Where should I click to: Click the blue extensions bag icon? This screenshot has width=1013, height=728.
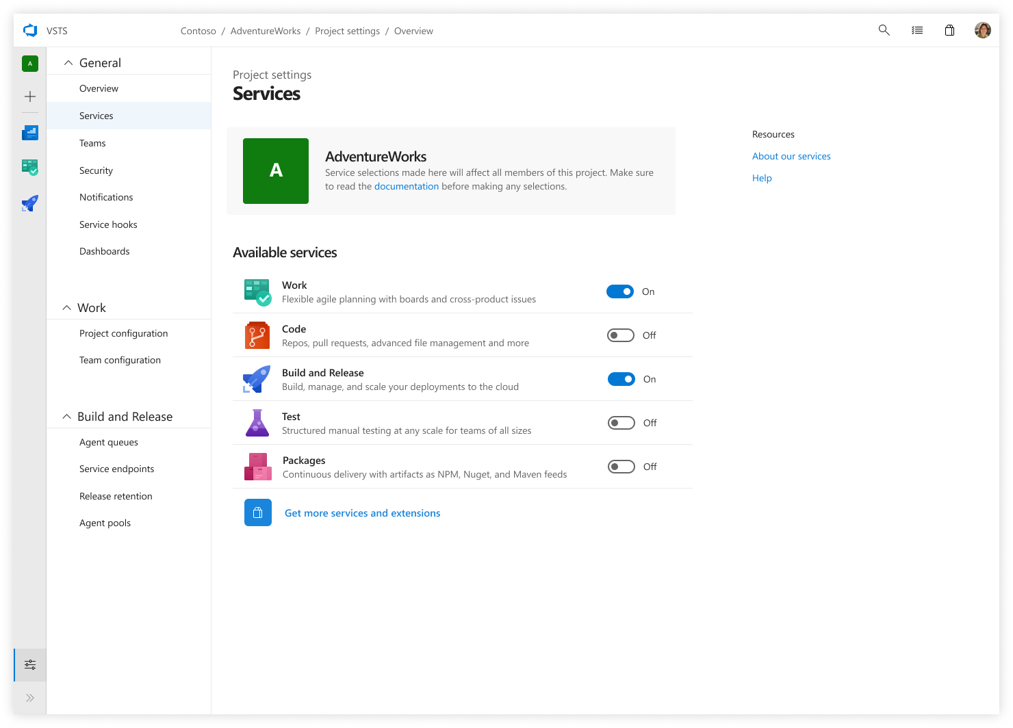click(x=258, y=512)
